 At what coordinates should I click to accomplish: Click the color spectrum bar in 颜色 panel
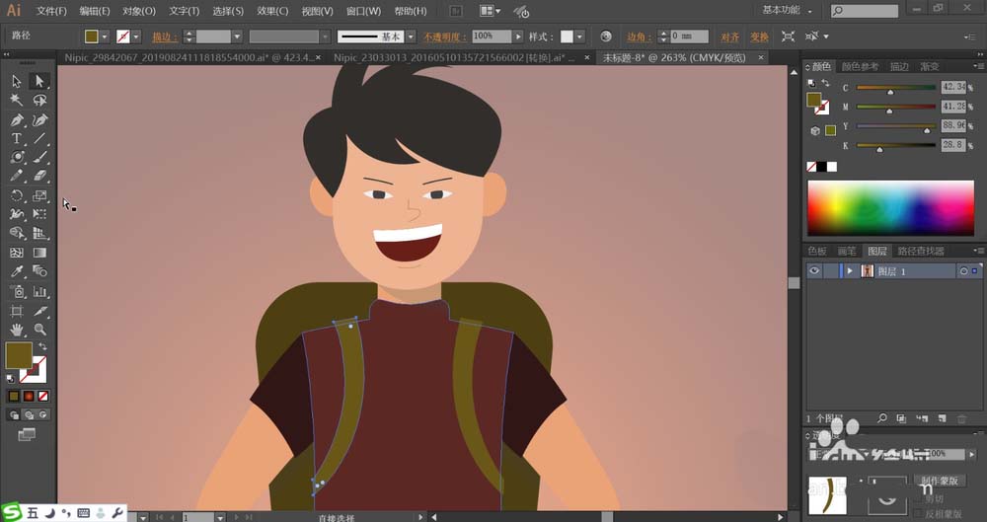pos(890,208)
